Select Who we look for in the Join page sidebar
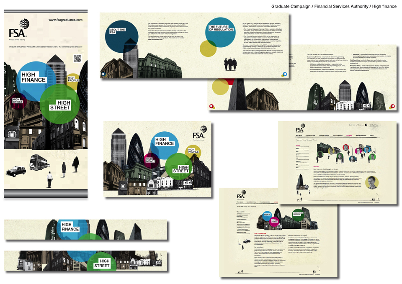The image size is (402, 284). tap(240, 212)
